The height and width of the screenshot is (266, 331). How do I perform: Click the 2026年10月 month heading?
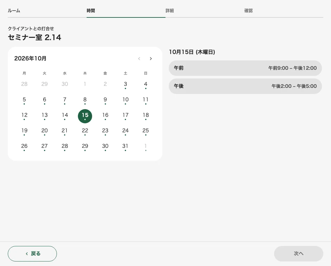(x=30, y=58)
